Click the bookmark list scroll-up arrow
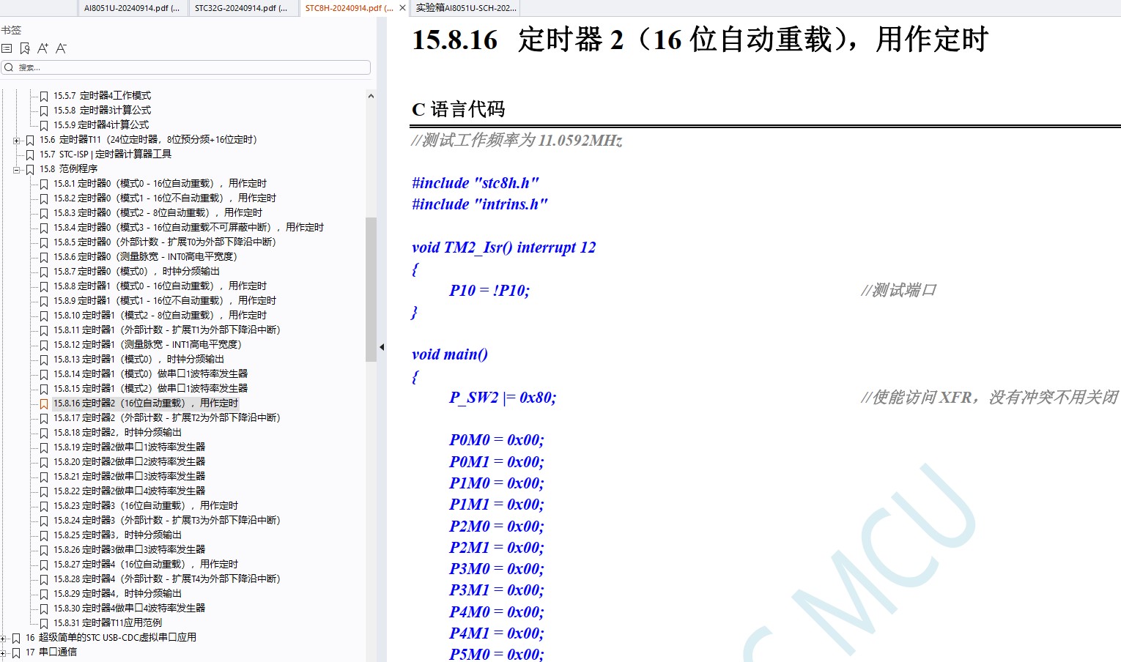 (371, 96)
